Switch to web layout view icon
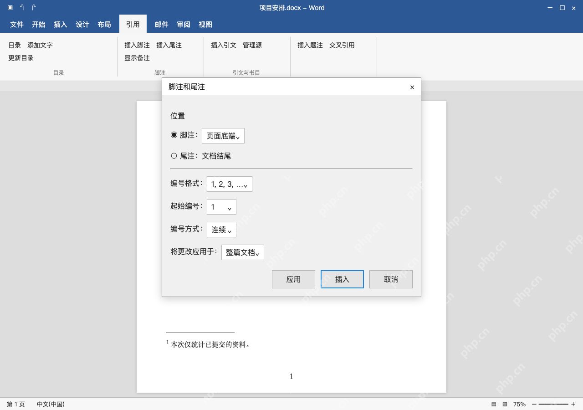The image size is (583, 410). tap(505, 404)
